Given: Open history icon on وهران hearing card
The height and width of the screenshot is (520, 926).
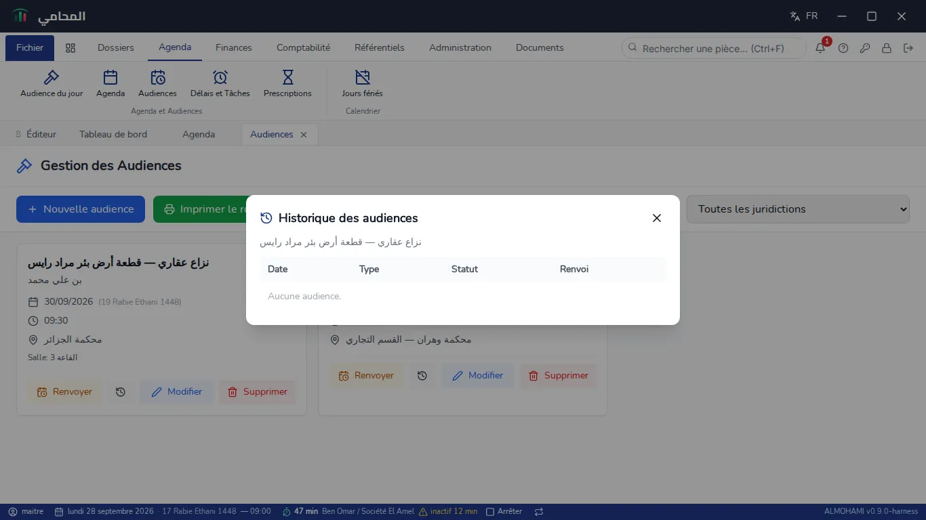Looking at the screenshot, I should click(x=422, y=376).
